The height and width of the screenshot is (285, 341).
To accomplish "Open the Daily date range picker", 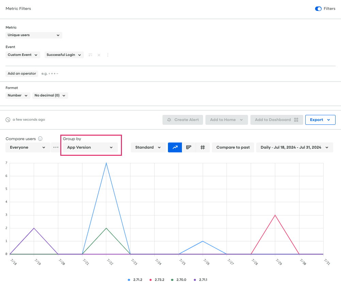I will coord(294,148).
